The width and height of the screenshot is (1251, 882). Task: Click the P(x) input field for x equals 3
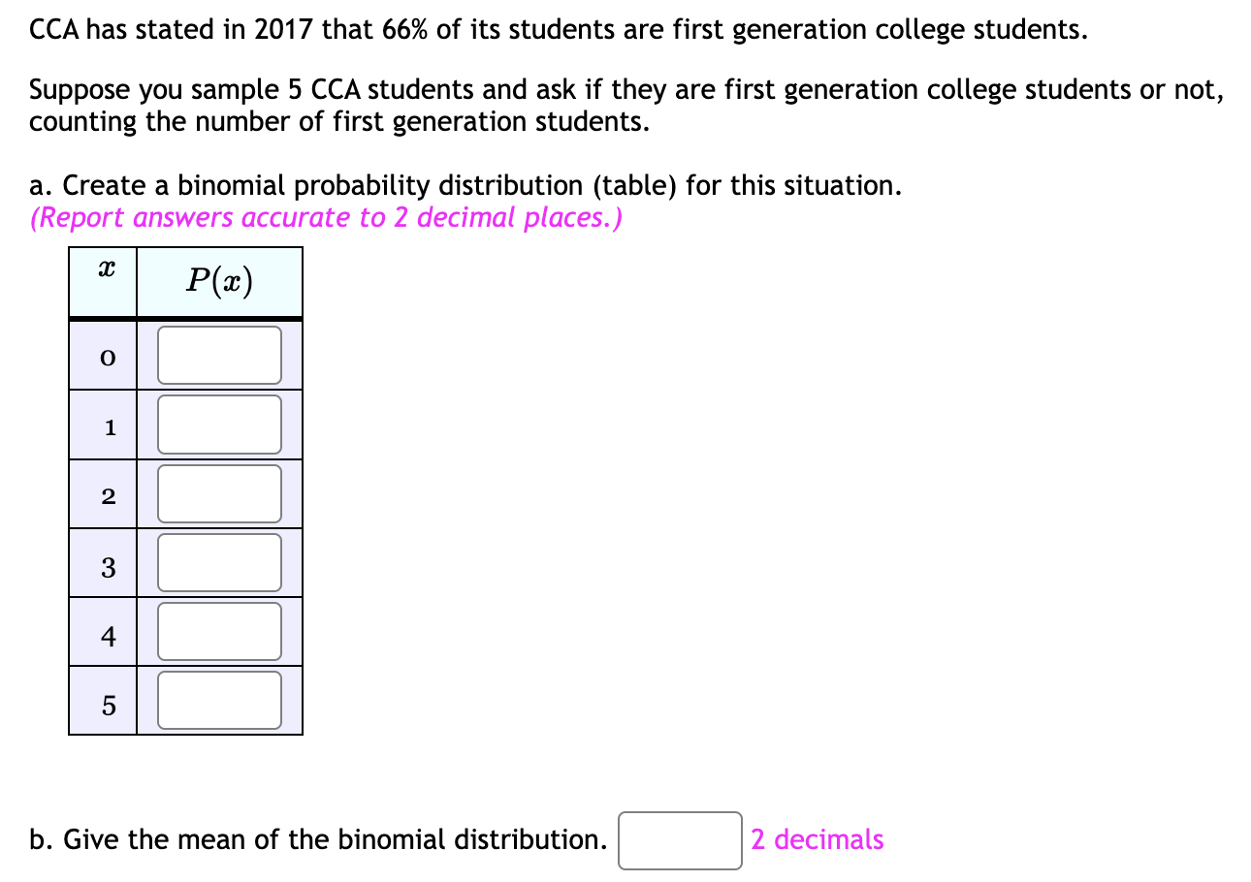pos(218,561)
